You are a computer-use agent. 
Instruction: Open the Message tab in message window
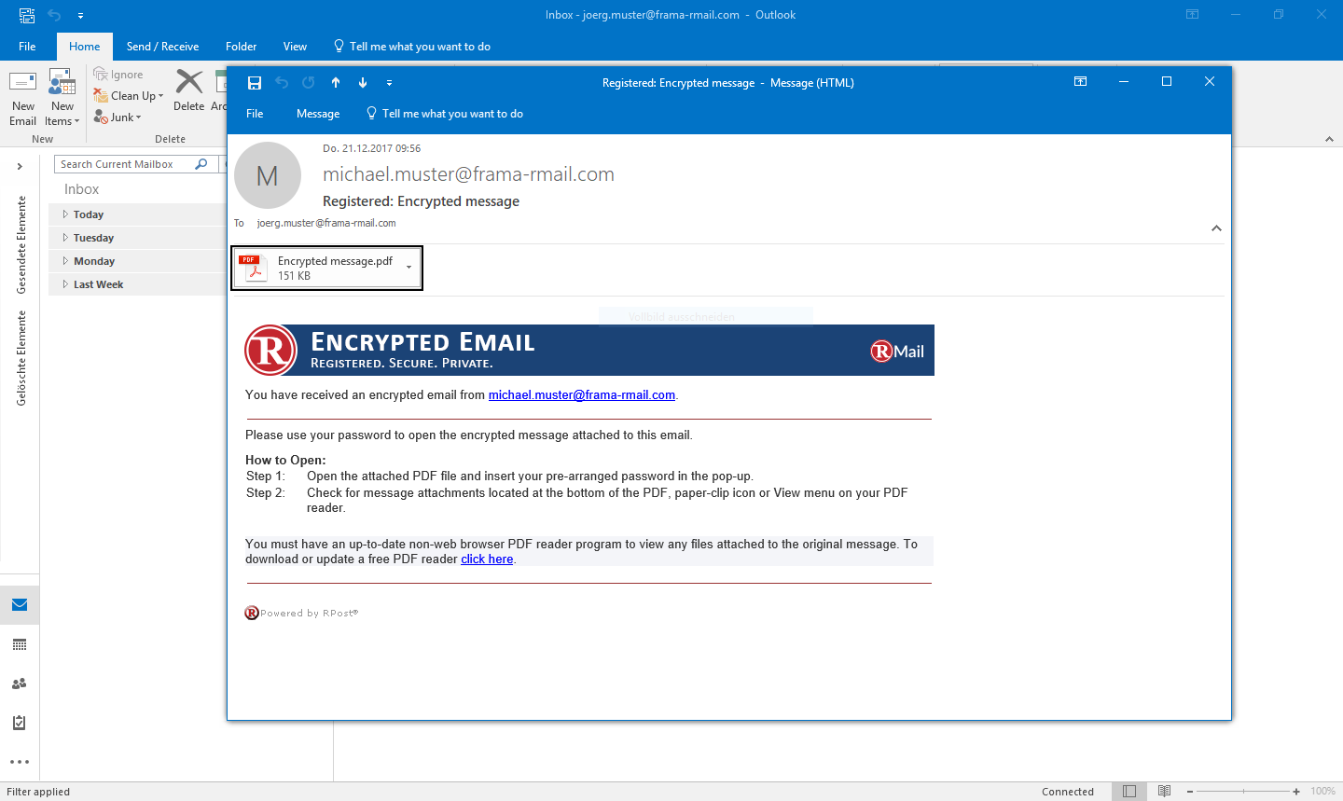(318, 114)
